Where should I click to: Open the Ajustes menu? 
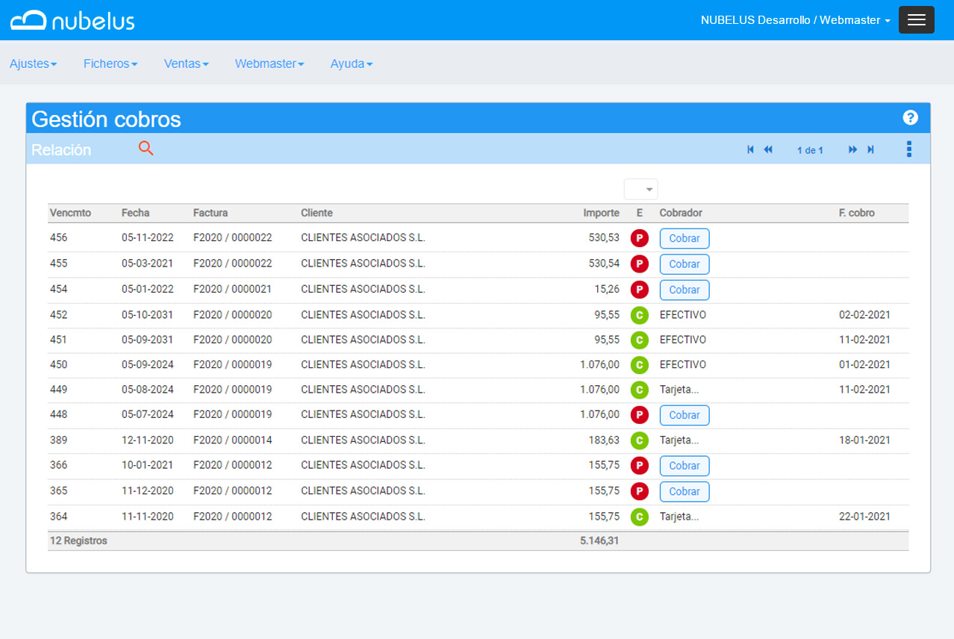tap(34, 64)
